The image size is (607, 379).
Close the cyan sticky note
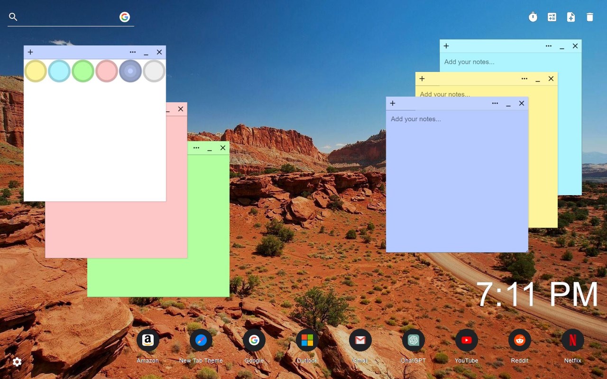575,46
